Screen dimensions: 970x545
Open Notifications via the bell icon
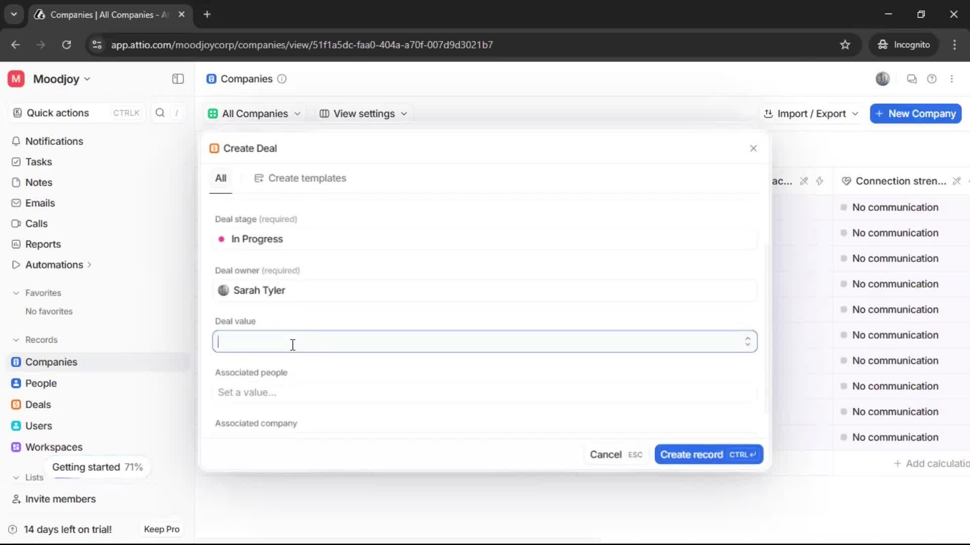coord(16,141)
